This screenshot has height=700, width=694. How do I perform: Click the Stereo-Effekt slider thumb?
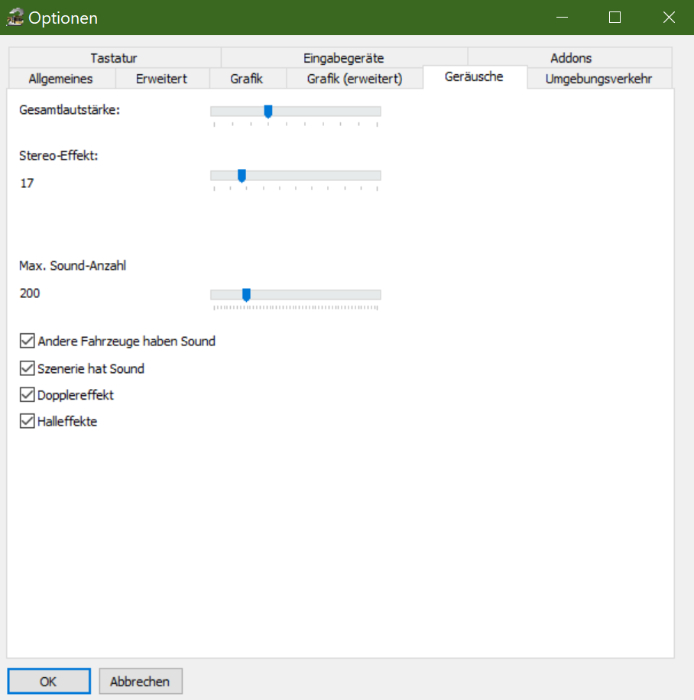(x=242, y=176)
